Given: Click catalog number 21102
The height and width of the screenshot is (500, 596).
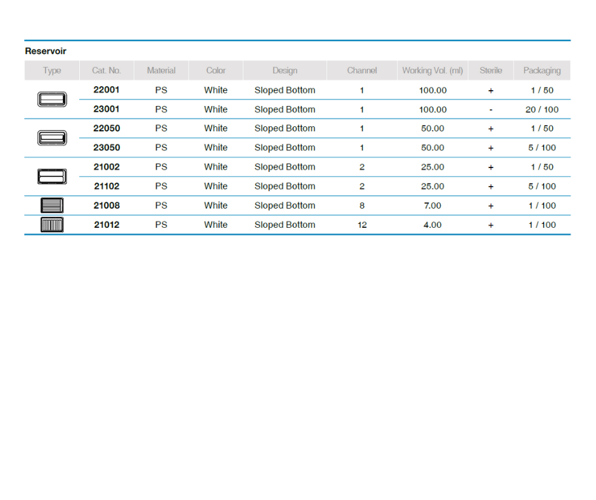Looking at the screenshot, I should pyautogui.click(x=107, y=187).
